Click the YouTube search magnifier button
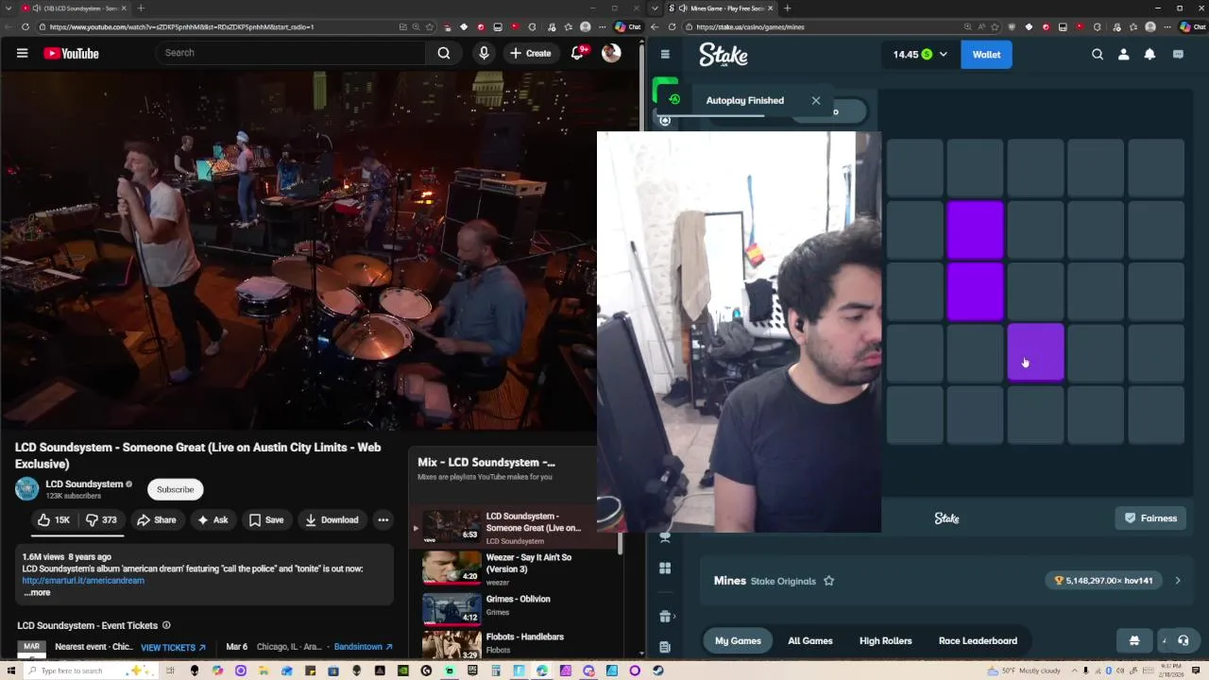The image size is (1209, 680). (443, 53)
